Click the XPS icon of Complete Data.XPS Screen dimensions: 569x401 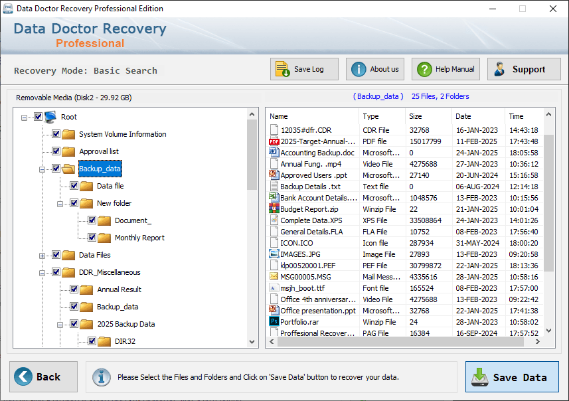[x=274, y=220]
